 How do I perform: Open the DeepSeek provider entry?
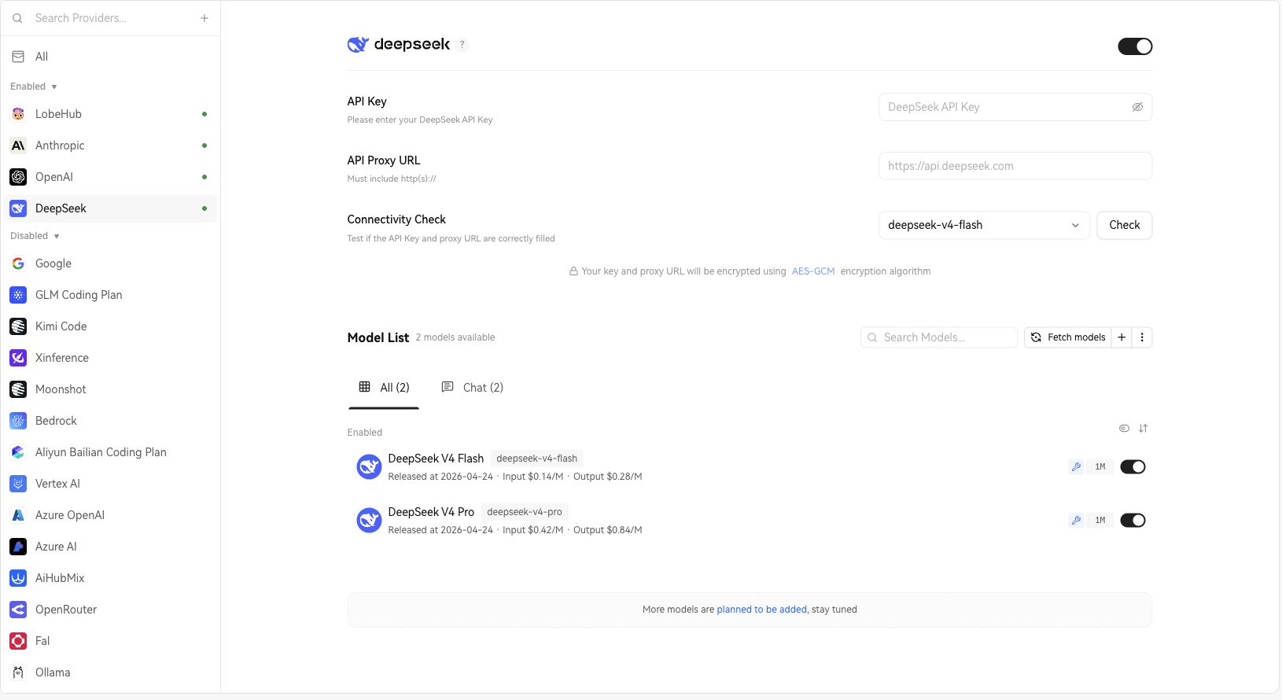coord(109,208)
